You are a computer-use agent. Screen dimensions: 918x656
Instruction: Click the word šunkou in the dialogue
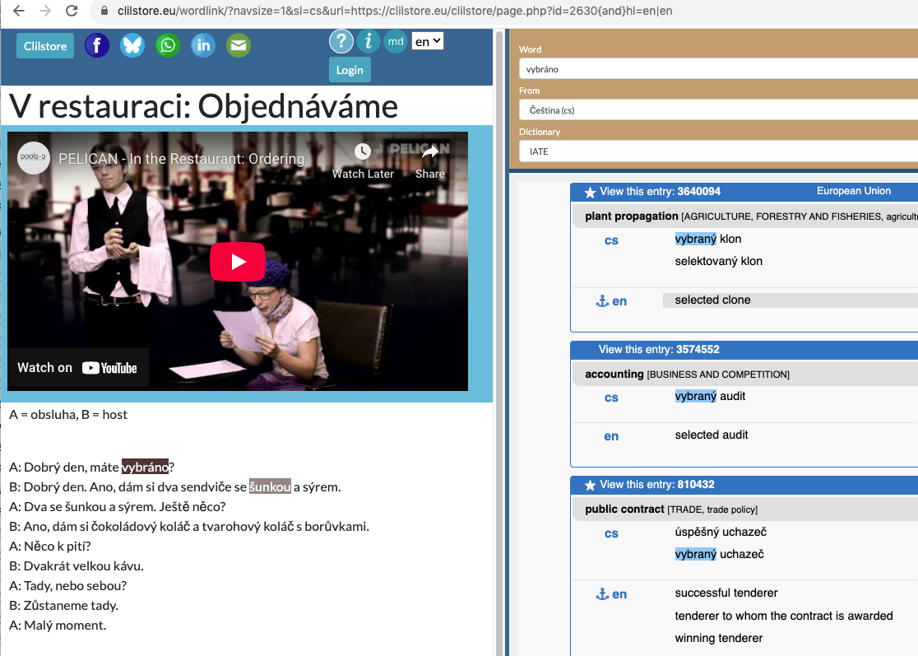click(x=270, y=487)
